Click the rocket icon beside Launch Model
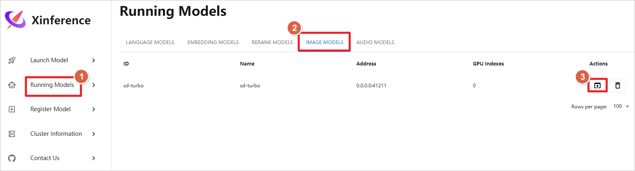Viewport: 635px width, 171px height. coord(12,60)
